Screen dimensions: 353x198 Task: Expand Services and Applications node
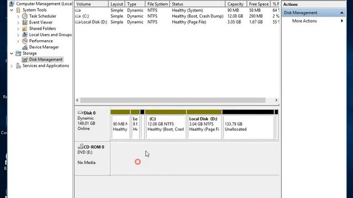[12, 66]
